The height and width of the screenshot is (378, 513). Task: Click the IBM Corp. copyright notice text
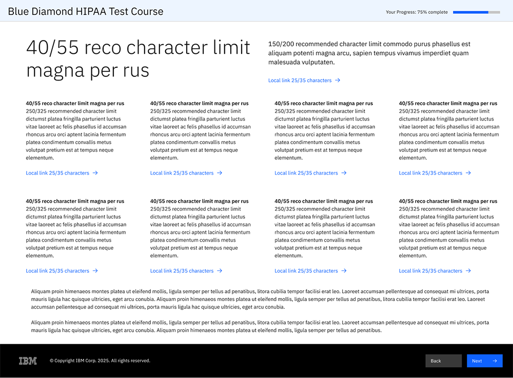(100, 361)
